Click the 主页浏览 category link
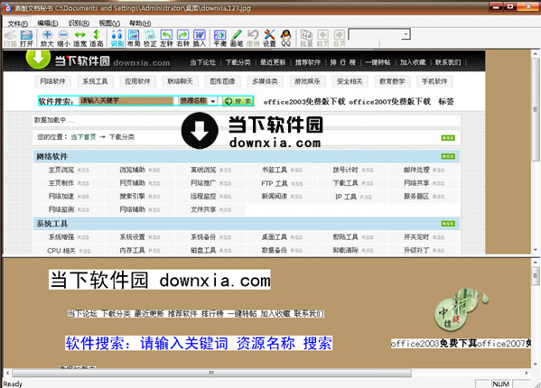 tap(61, 170)
